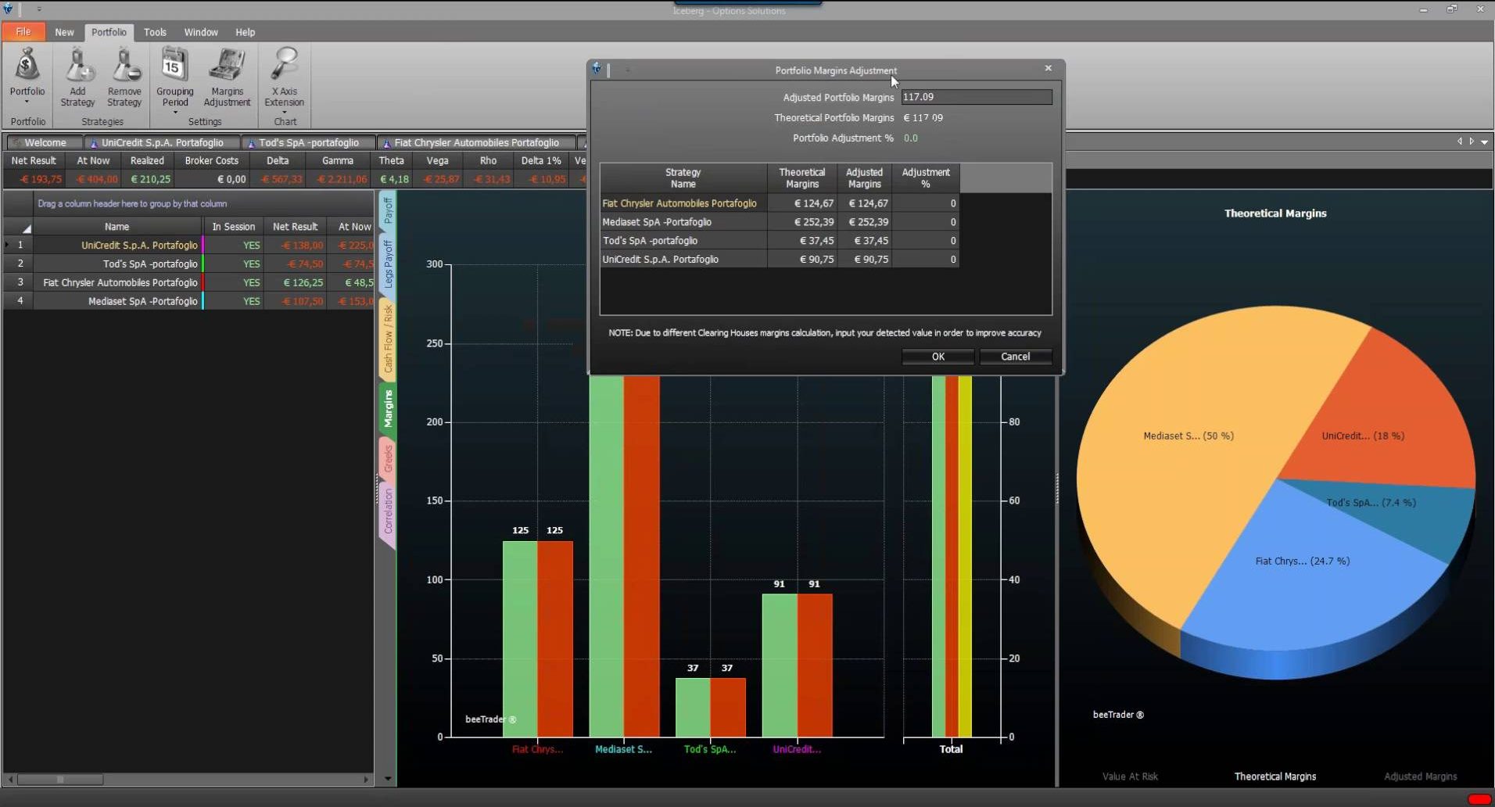
Task: Click the Fiat Chrys green bar in chart
Action: coord(520,639)
